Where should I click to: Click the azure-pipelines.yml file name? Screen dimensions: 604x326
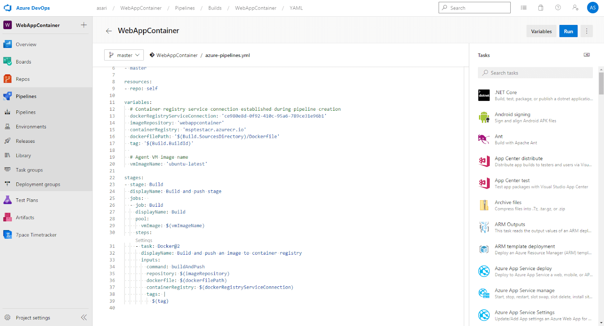228,55
